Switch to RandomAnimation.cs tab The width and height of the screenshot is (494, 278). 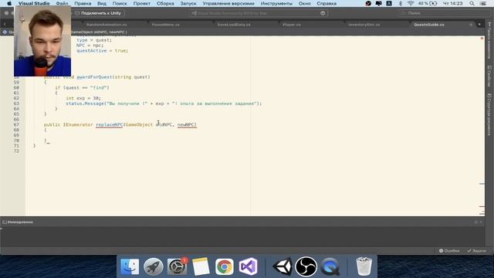pos(107,25)
